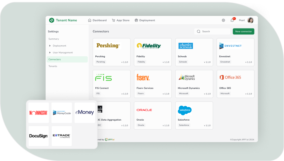Select the MoneyGuide logo tile
Screen dimensions: 284x161
pos(62,113)
